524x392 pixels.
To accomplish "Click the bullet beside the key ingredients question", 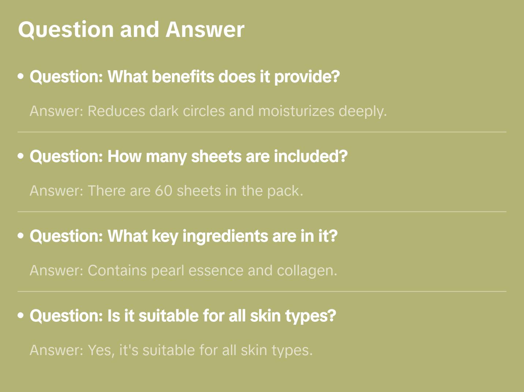I will (21, 236).
